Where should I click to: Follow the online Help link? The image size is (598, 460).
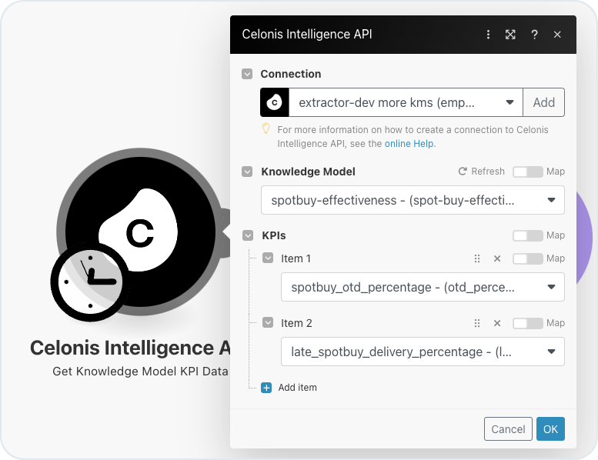click(x=409, y=144)
